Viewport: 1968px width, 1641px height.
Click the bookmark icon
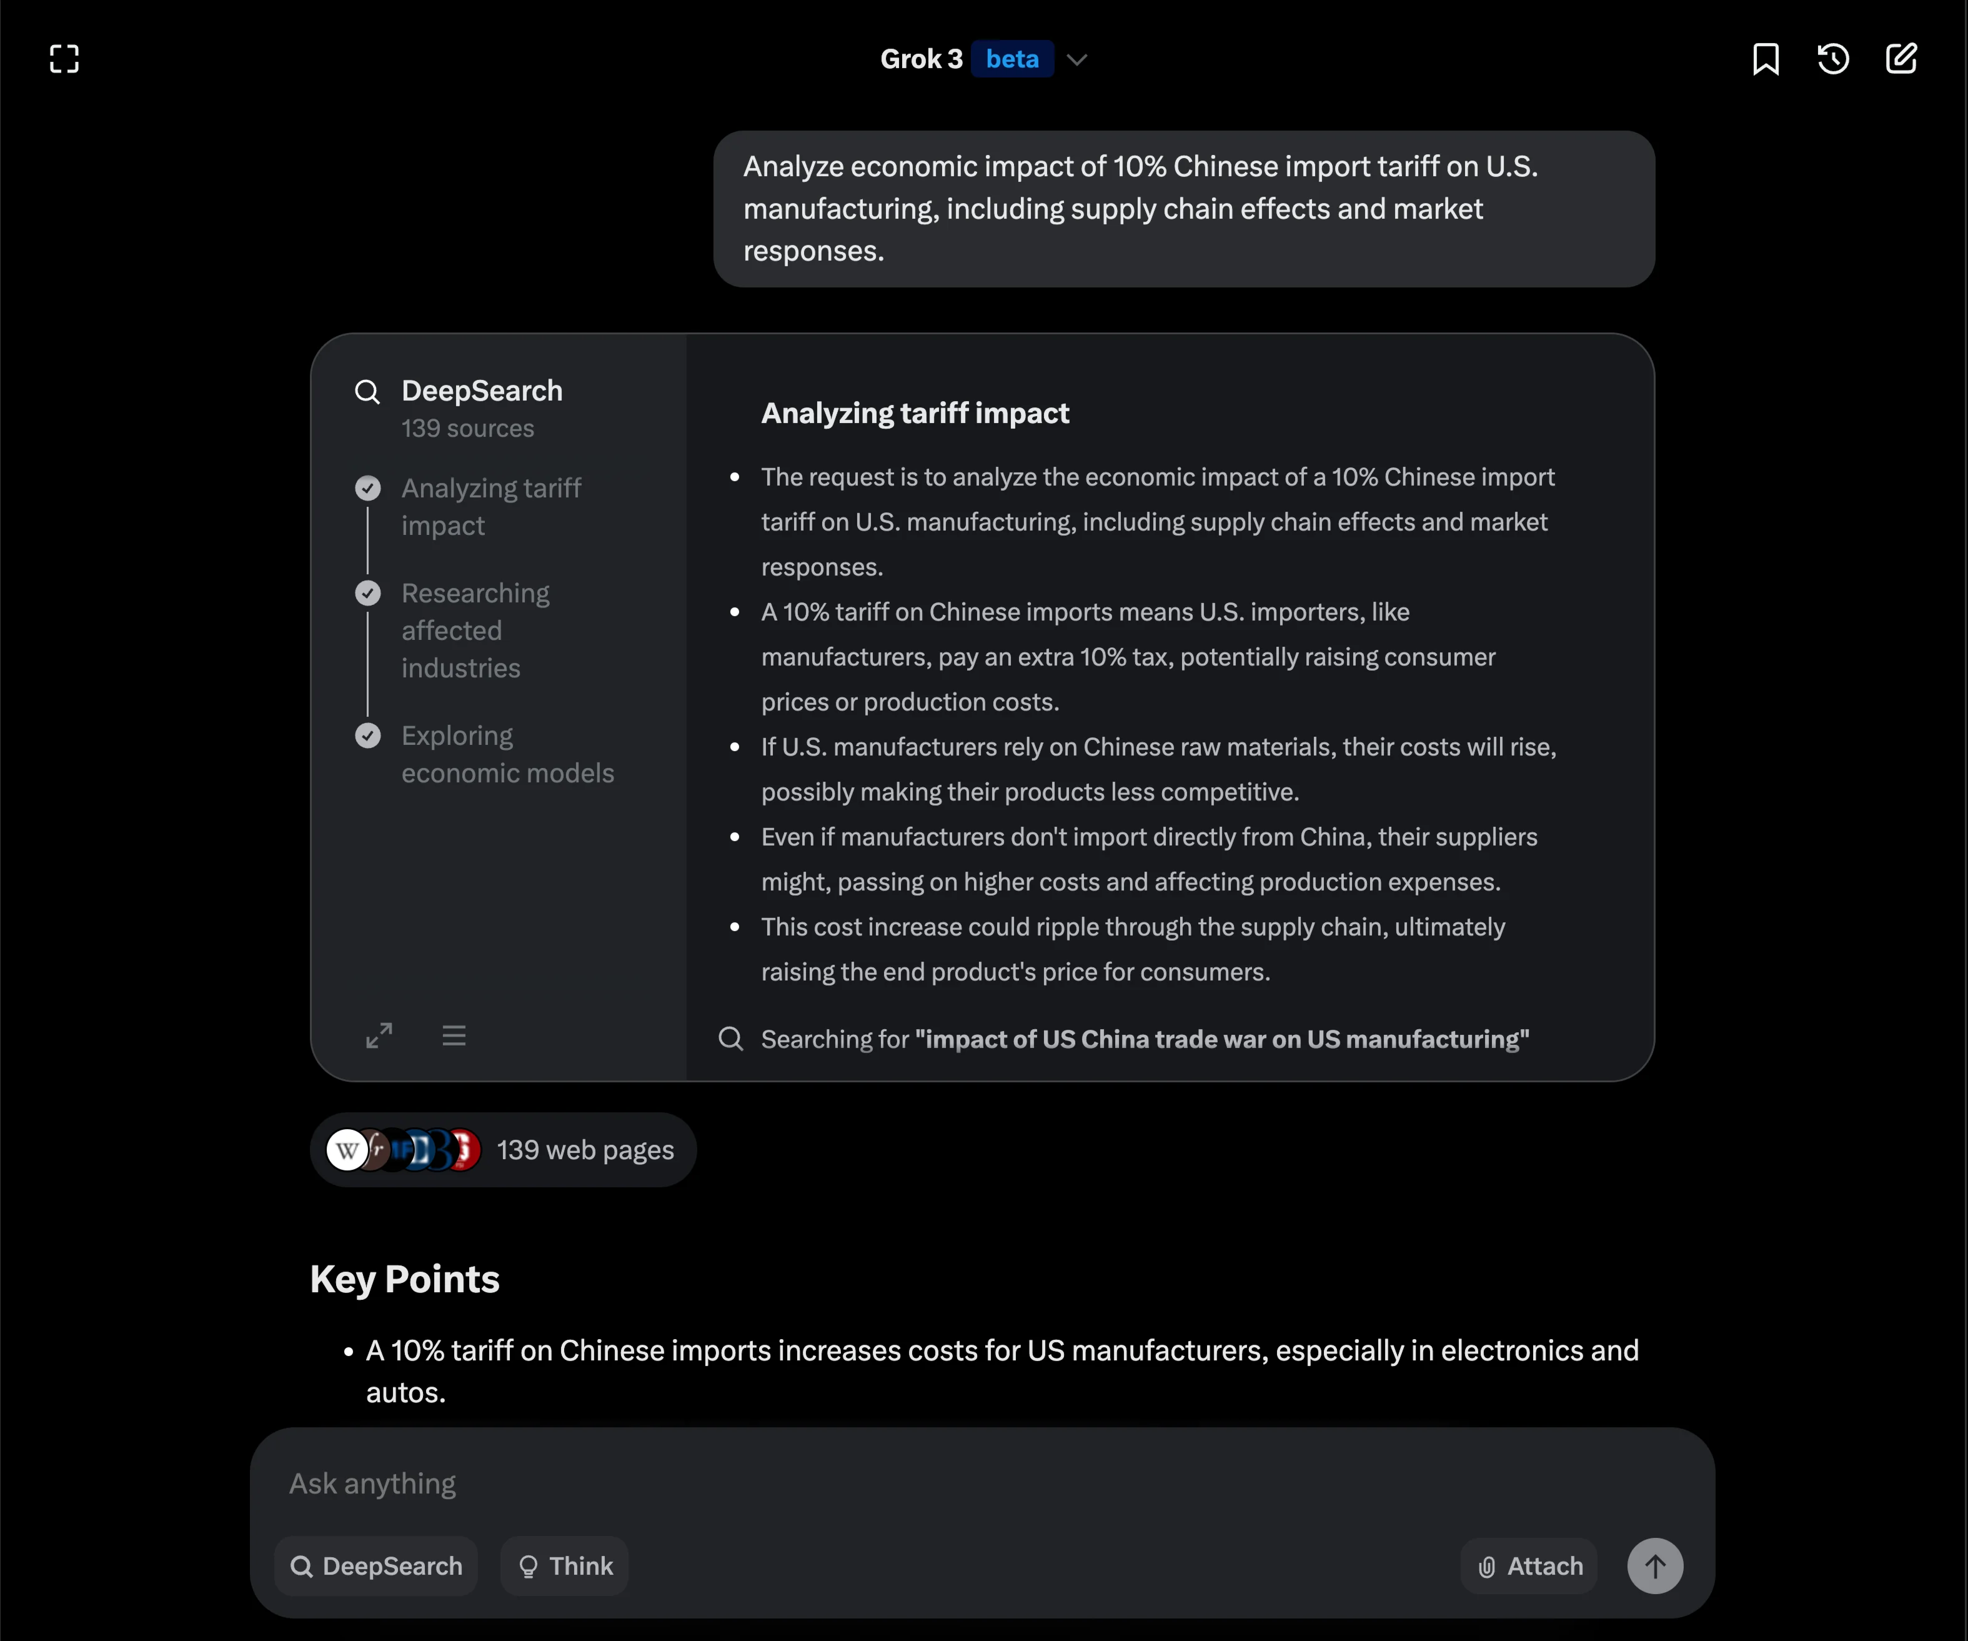1766,59
